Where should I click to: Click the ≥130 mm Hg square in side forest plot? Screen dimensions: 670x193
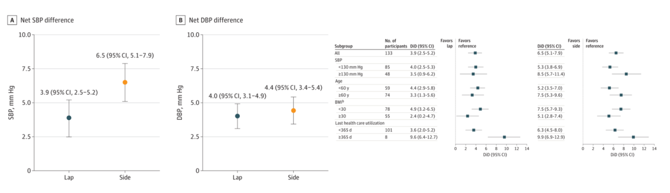click(x=626, y=74)
